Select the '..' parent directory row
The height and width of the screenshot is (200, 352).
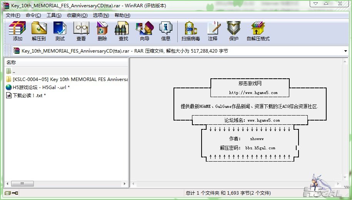click(66, 71)
